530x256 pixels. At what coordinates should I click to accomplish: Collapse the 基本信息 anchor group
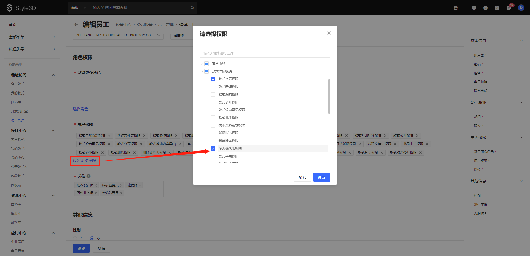[x=521, y=41]
